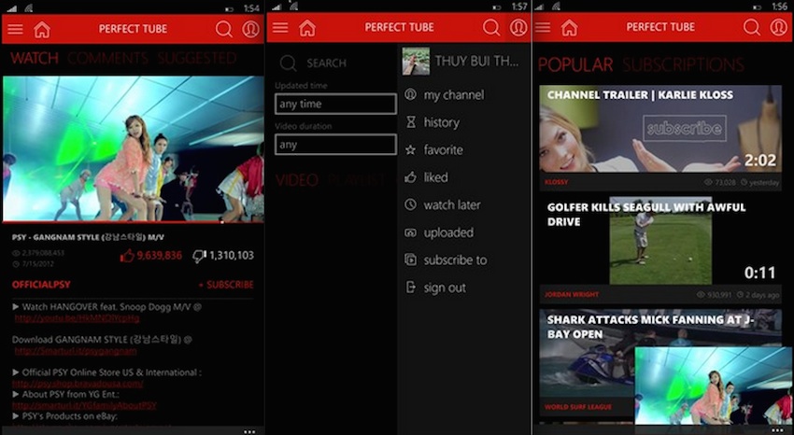Click the Gangnam Style video player
The width and height of the screenshot is (794, 435).
(134, 148)
